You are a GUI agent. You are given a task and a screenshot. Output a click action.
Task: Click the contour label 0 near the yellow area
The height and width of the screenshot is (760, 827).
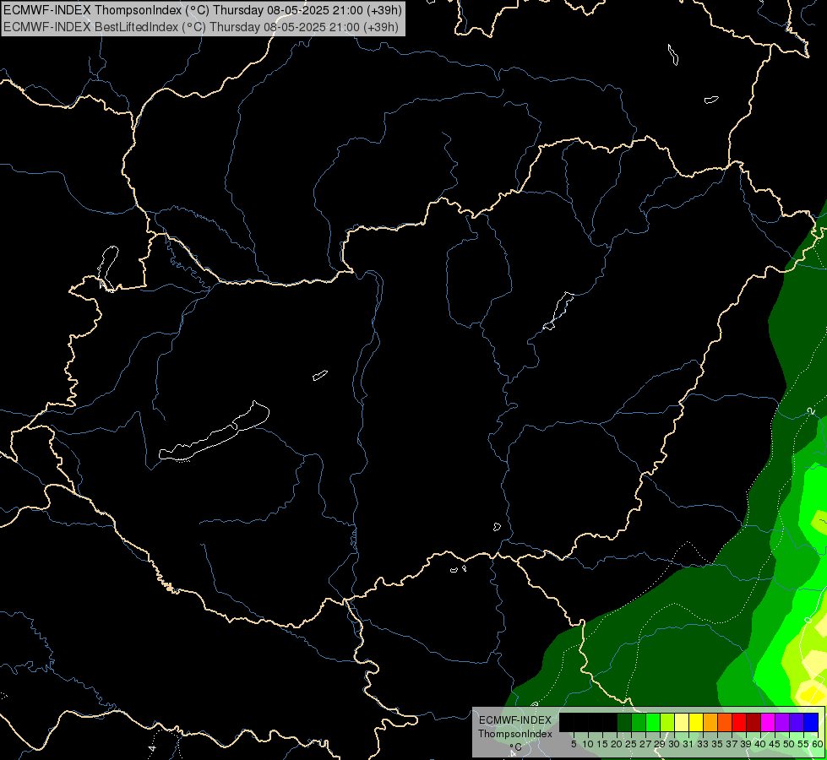click(x=808, y=620)
